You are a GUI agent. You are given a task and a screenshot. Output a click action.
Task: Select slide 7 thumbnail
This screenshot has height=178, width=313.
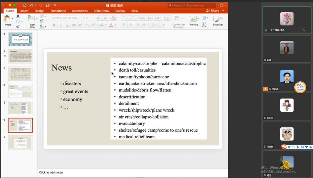20,142
